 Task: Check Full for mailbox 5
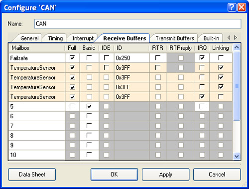point(72,106)
